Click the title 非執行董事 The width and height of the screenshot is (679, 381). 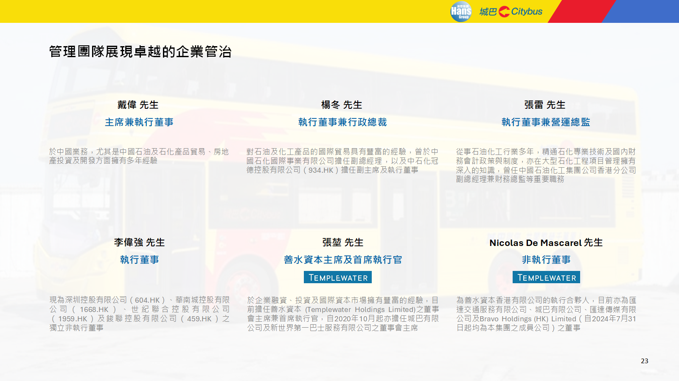[546, 260]
